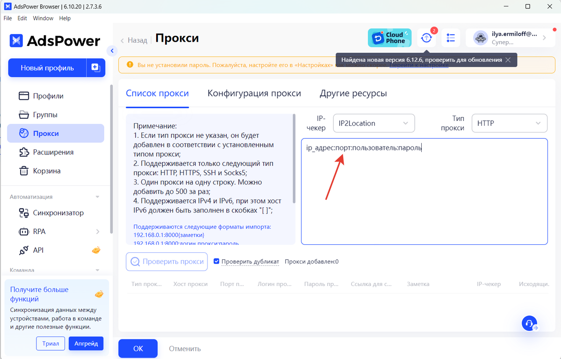Click the Proxy sidebar icon
The image size is (561, 359).
pyautogui.click(x=23, y=133)
